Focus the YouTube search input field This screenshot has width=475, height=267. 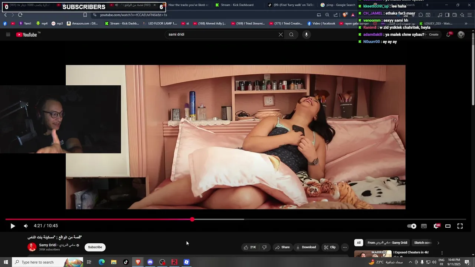222,34
